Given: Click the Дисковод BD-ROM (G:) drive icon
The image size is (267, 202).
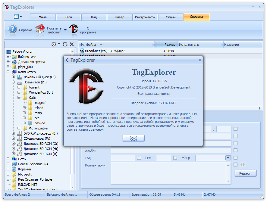Looking at the screenshot, I should point(20,144).
